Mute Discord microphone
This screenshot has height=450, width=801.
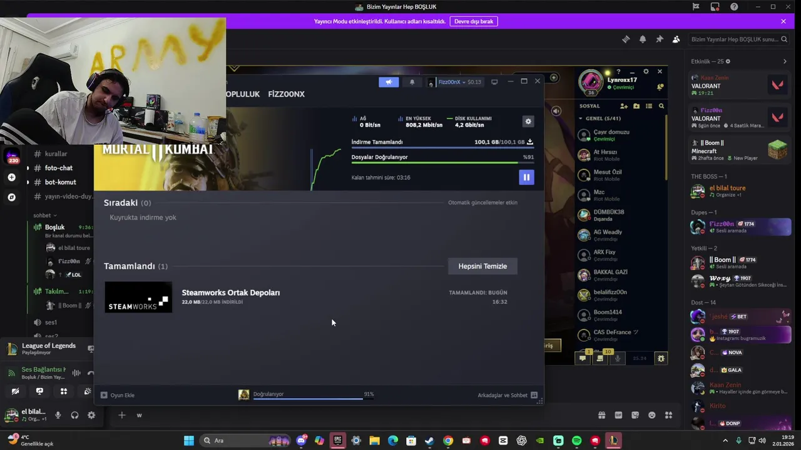pos(58,415)
